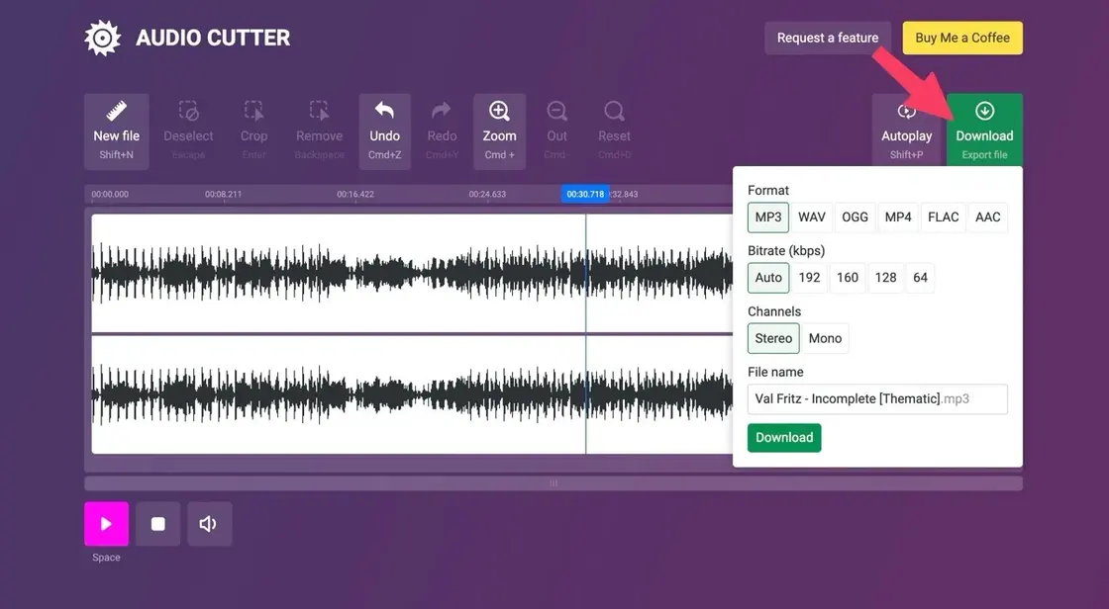Screen dimensions: 1109x609
Task: Choose OGG format
Action: [x=856, y=217]
